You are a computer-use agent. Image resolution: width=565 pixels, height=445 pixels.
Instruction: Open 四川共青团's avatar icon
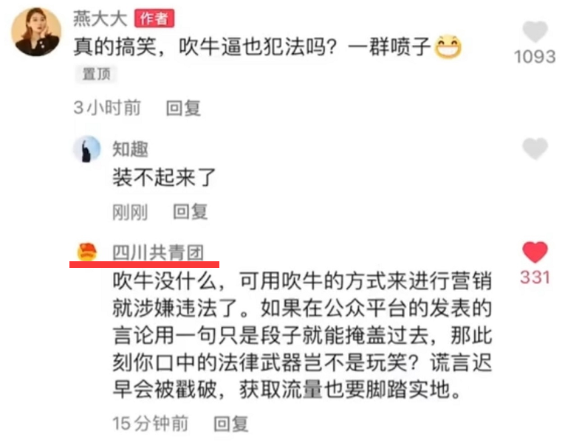[x=87, y=252]
